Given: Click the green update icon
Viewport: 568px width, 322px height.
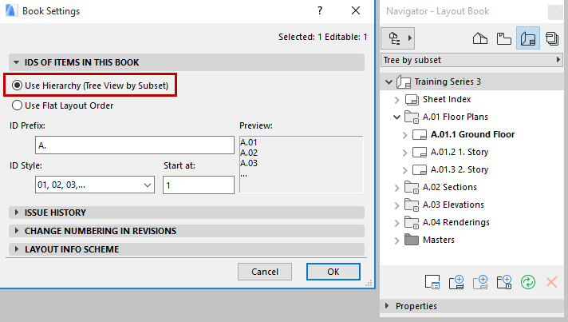Looking at the screenshot, I should (527, 281).
